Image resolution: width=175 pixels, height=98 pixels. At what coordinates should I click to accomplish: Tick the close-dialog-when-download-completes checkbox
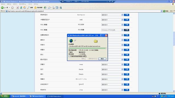click(69, 56)
